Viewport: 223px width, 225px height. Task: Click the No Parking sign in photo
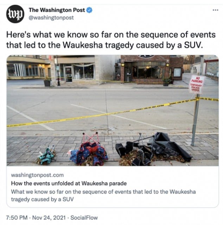(197, 85)
